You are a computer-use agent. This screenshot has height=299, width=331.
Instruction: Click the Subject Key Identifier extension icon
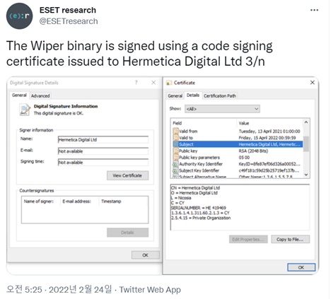(x=175, y=171)
